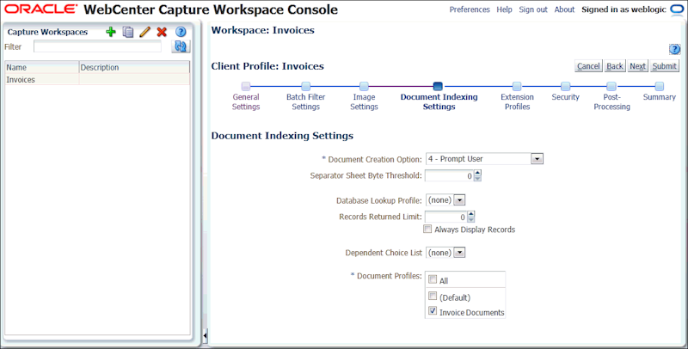Copy the selected workspace using duplicate icon
Image resolution: width=688 pixels, height=349 pixels.
pos(128,32)
